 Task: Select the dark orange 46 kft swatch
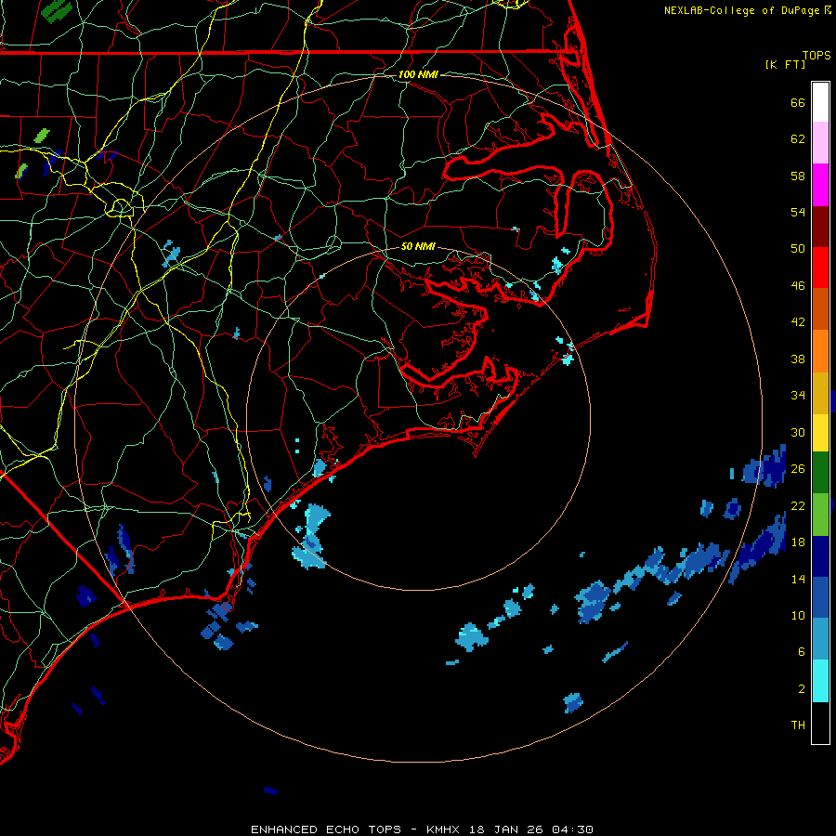[820, 308]
